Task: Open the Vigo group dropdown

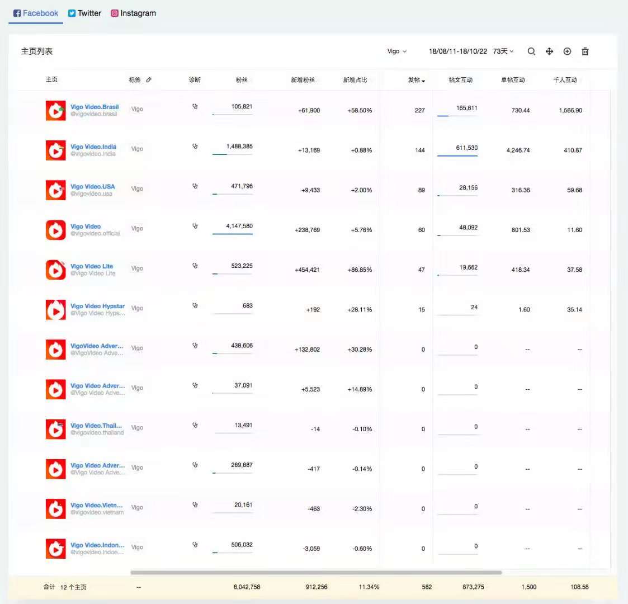Action: tap(397, 51)
